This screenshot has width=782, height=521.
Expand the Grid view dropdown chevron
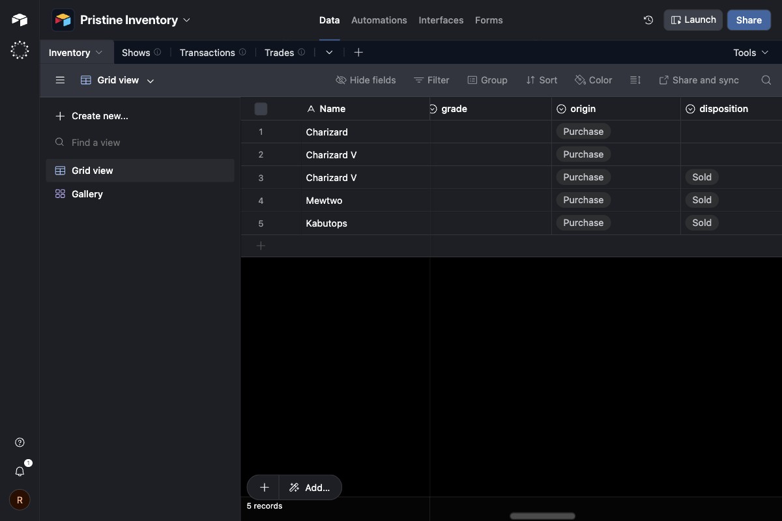[150, 81]
